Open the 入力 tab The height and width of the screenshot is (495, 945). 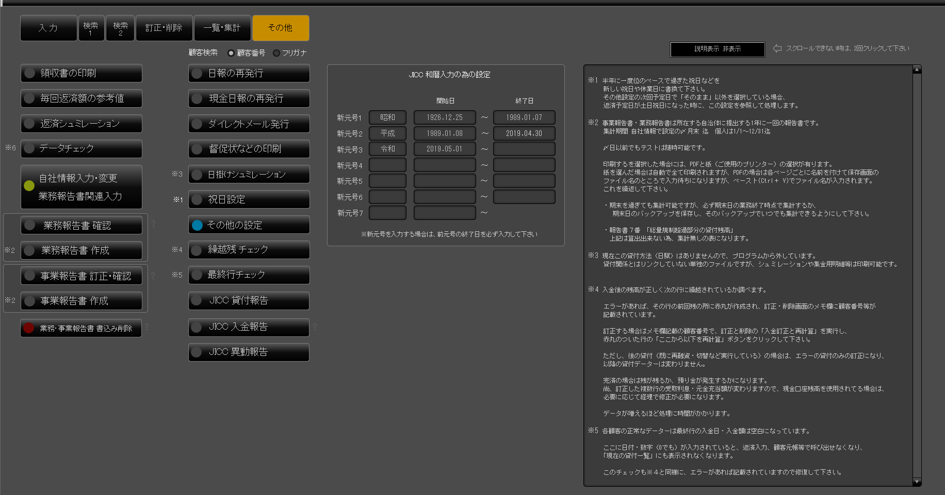48,28
